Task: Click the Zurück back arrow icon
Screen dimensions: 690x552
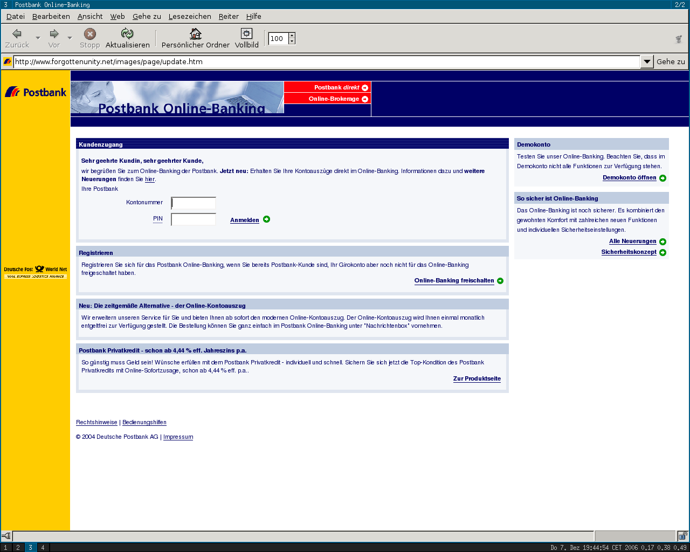Action: tap(17, 33)
